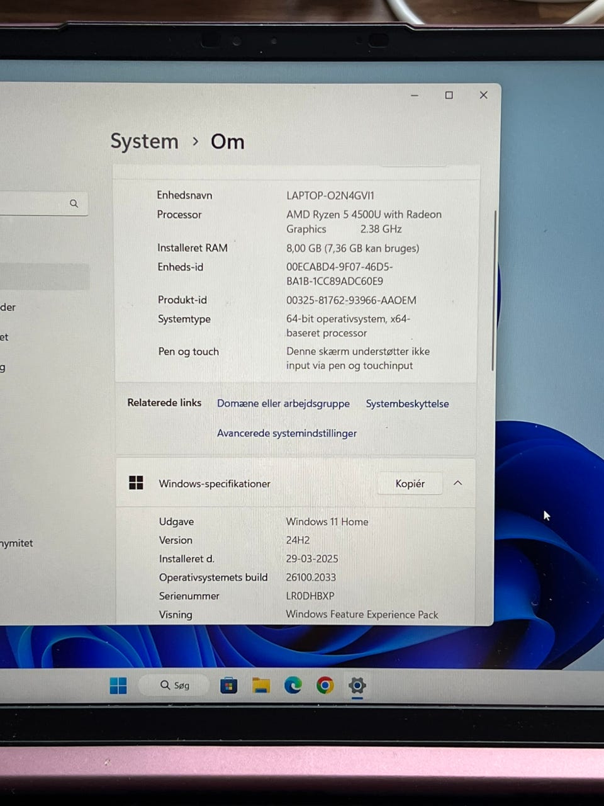604x806 pixels.
Task: Select the Settings gear taskbar icon
Action: tap(357, 685)
